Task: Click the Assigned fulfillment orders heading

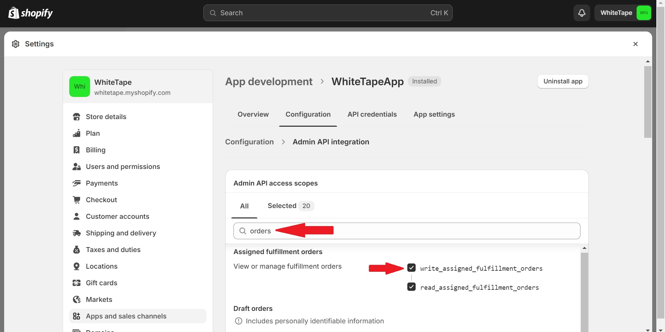Action: point(278,252)
